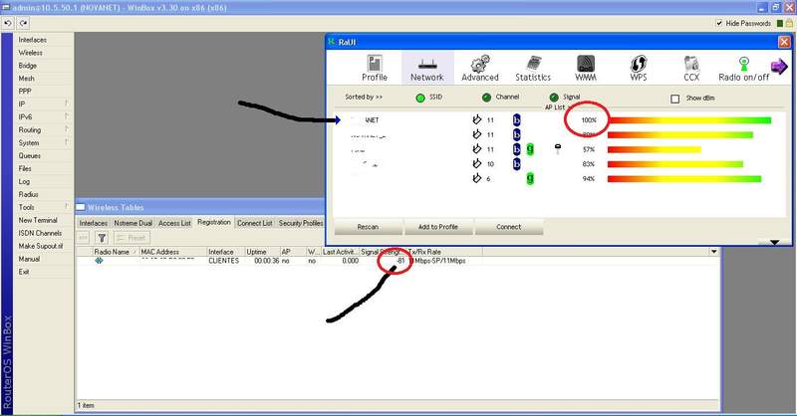Open the Interfaces menu in WinBox sidebar
The width and height of the screenshot is (797, 416).
pyautogui.click(x=43, y=40)
